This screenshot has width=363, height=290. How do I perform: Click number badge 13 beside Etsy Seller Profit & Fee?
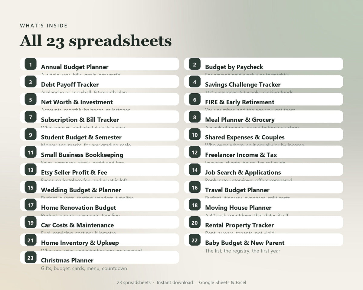31,170
